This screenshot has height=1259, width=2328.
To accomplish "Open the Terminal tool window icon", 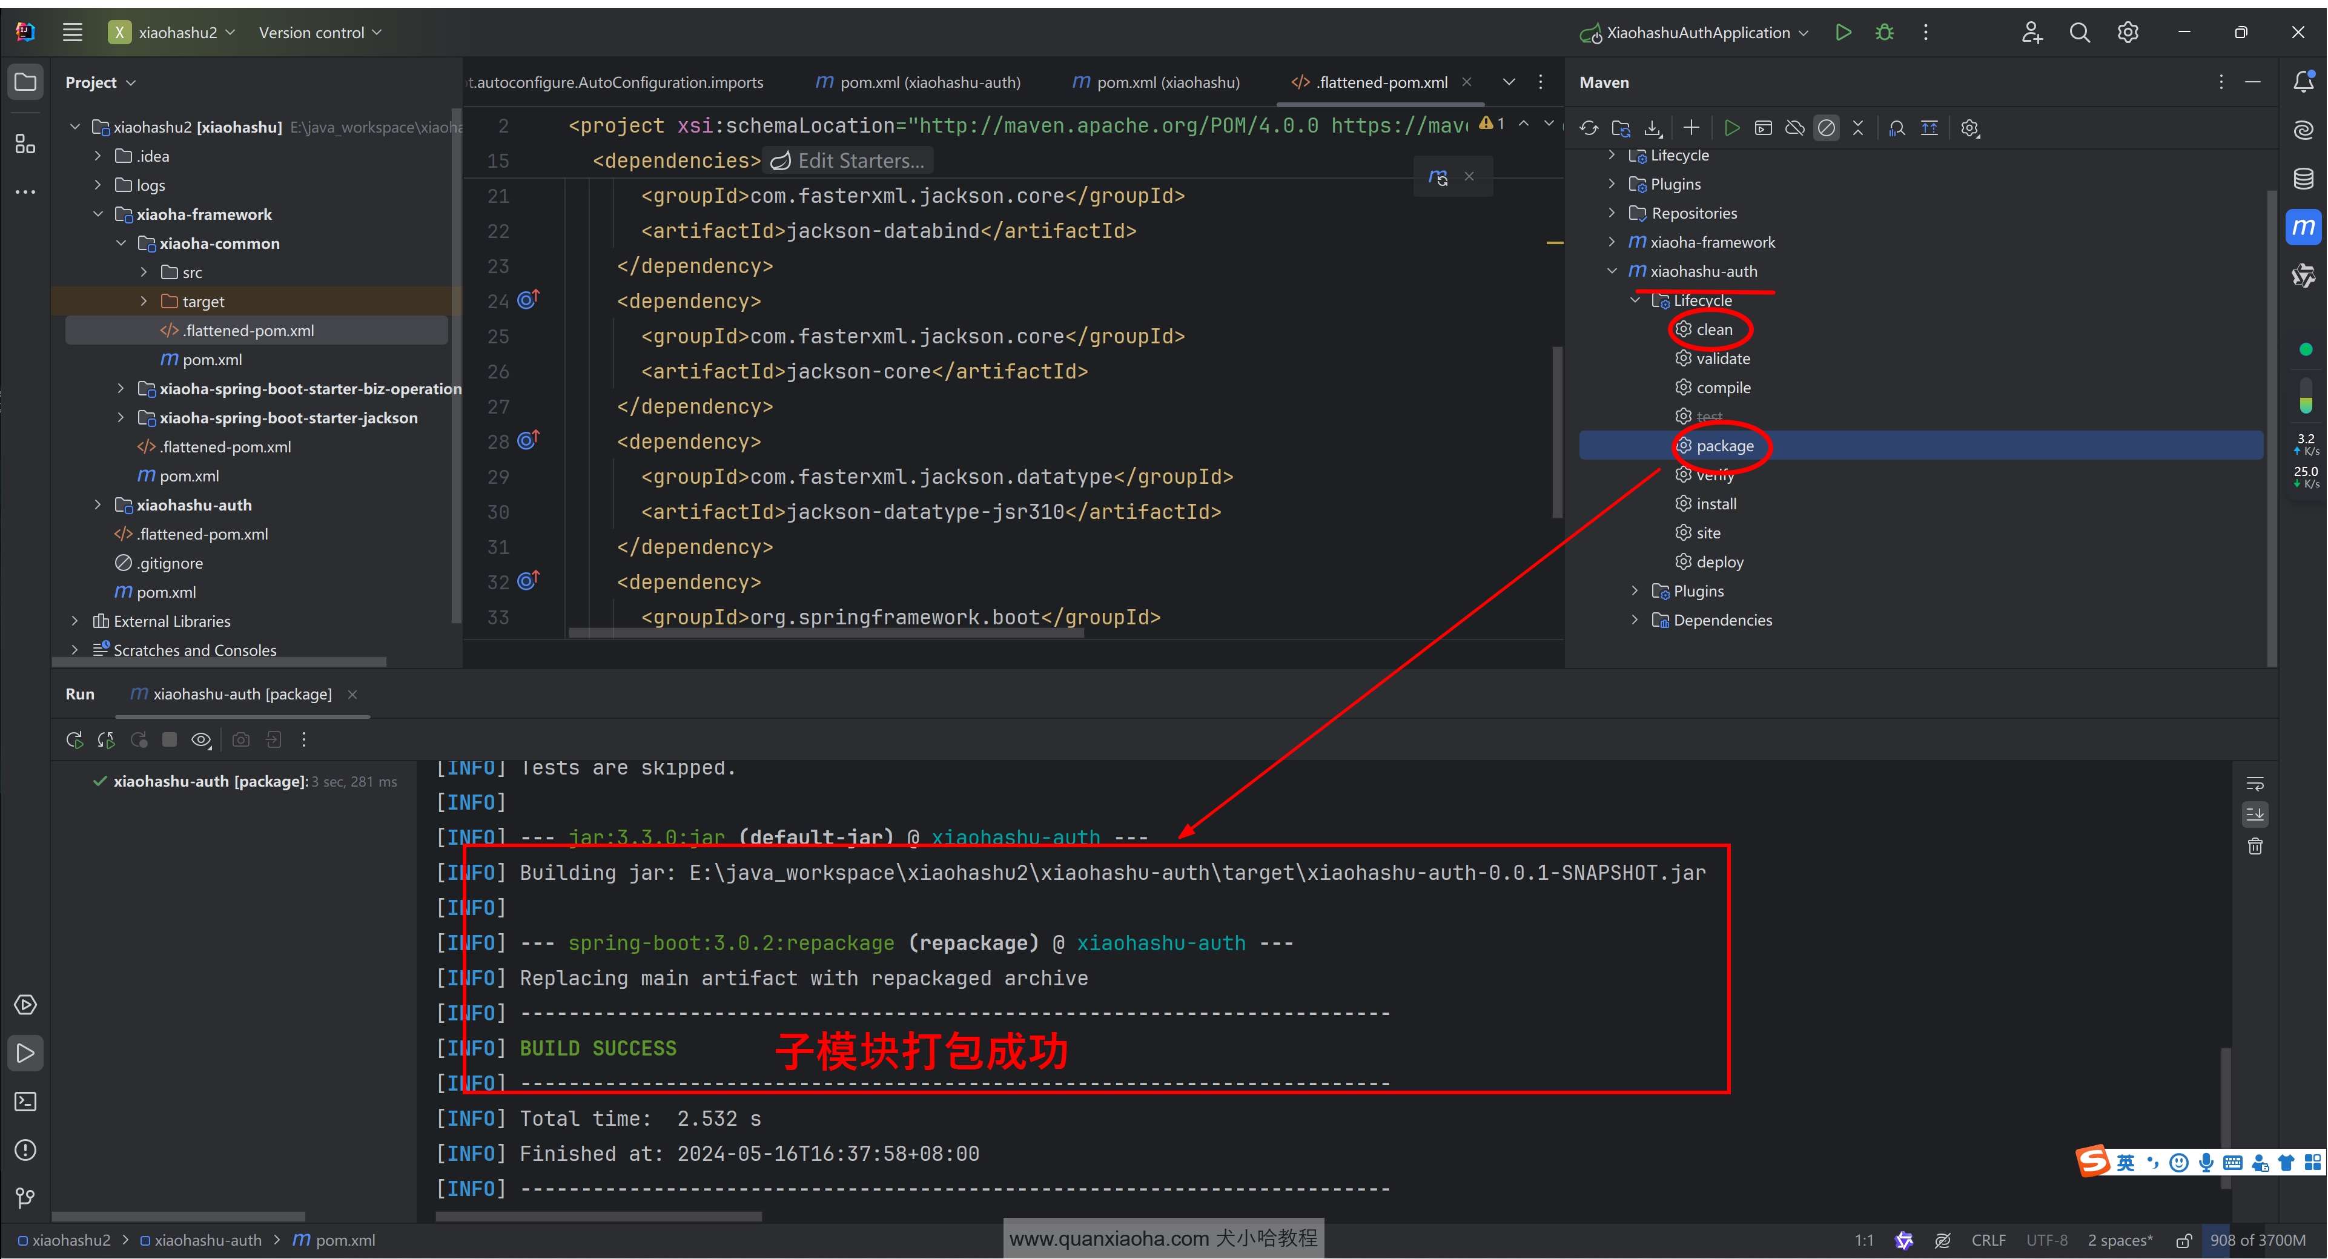I will 25,1102.
